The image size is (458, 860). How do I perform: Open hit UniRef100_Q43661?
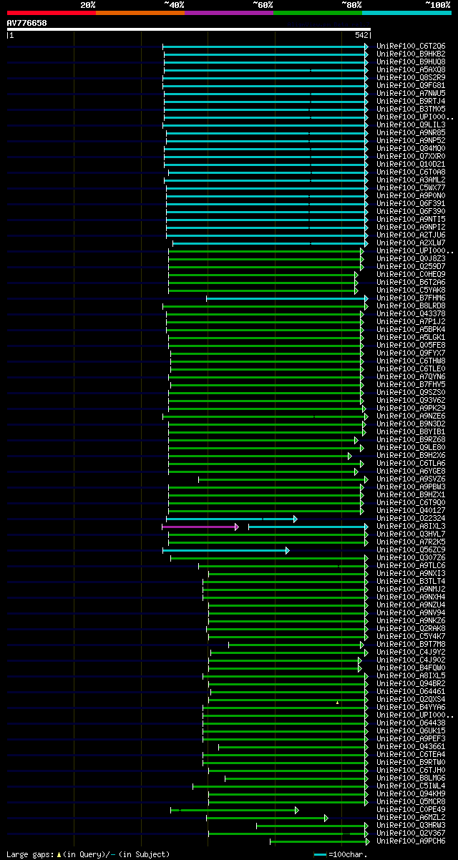point(411,747)
